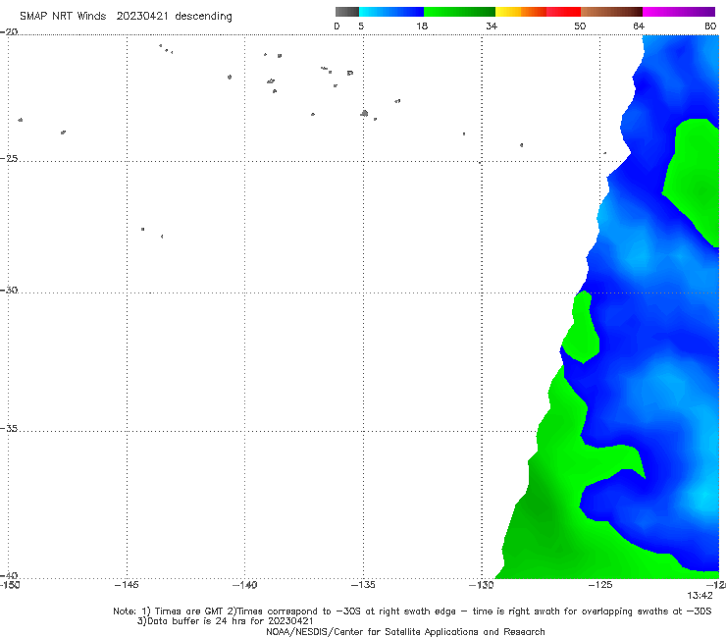
Task: Click the latitude label "-25"
Action: click(9, 158)
